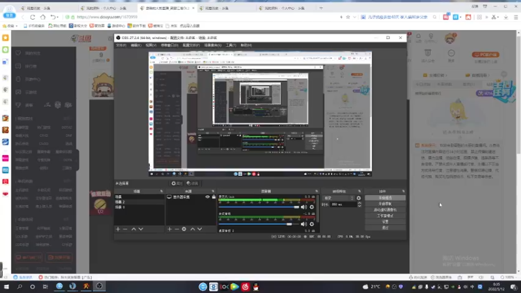Decrease transition duration with down arrow
The width and height of the screenshot is (521, 293).
tap(359, 206)
